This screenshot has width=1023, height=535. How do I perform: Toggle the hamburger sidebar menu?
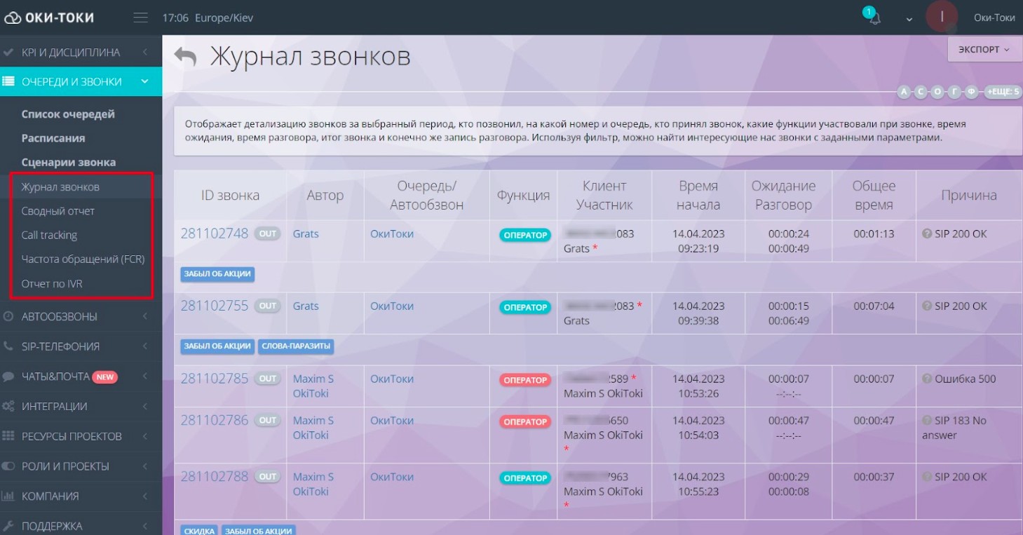tap(140, 18)
